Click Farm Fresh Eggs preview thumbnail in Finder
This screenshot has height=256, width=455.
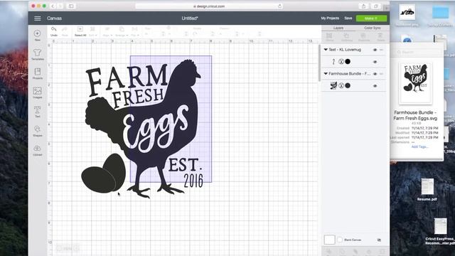pos(415,83)
